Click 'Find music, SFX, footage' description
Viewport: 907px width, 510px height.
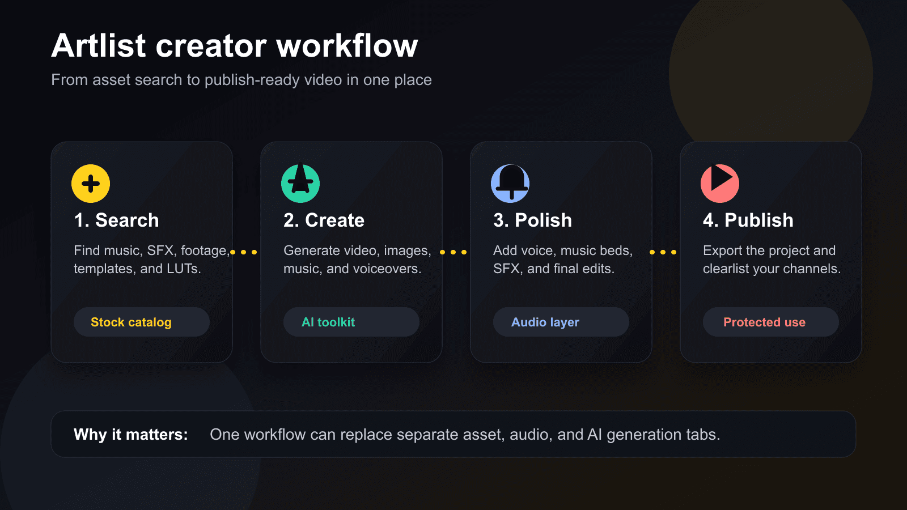click(151, 260)
